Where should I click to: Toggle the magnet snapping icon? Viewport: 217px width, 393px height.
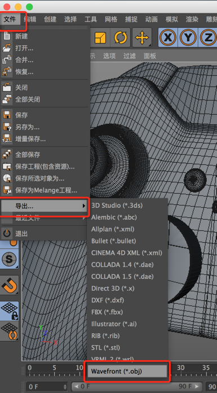(x=9, y=285)
